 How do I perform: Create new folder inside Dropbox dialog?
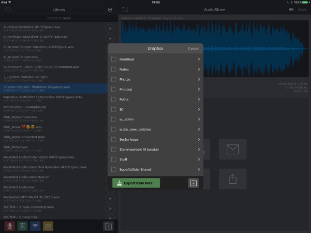193,183
